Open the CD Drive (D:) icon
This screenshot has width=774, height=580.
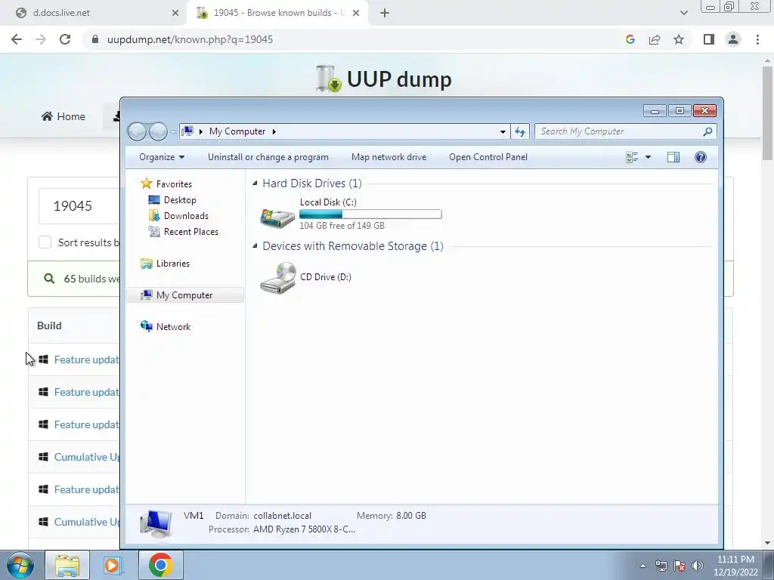coord(278,278)
